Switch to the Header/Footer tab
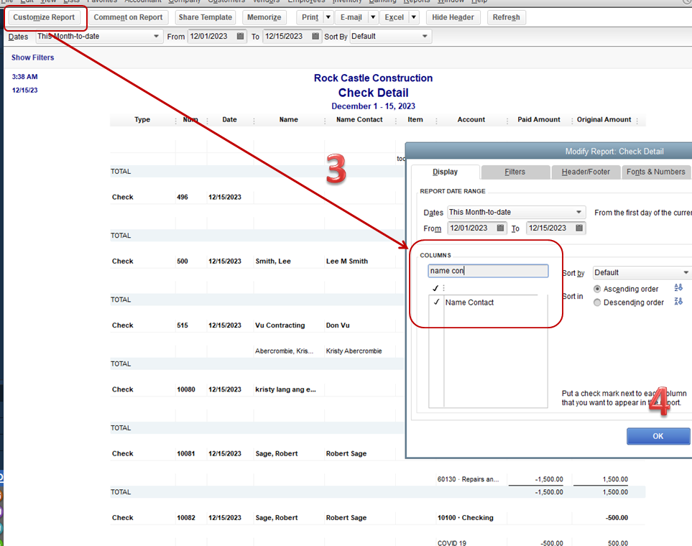692x546 pixels. [586, 172]
